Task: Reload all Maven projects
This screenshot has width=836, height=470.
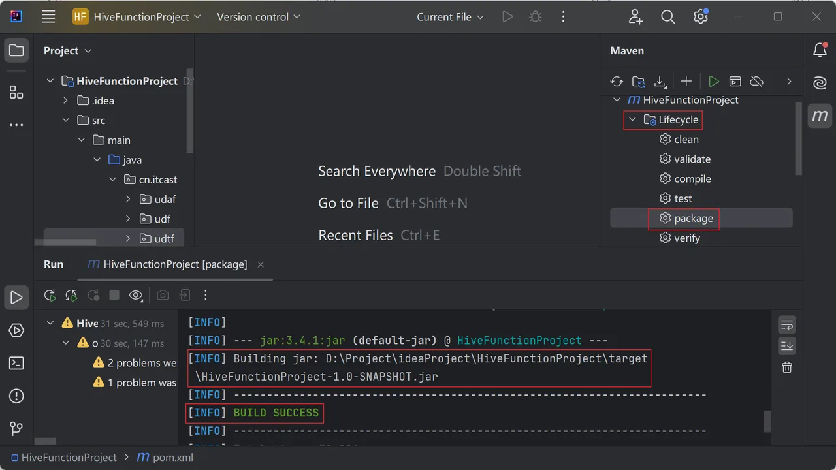Action: [x=617, y=82]
